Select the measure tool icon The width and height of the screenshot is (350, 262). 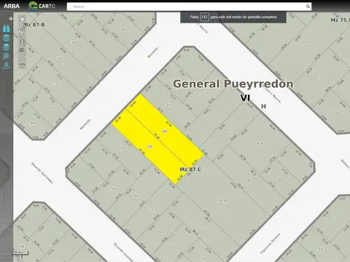(22, 57)
